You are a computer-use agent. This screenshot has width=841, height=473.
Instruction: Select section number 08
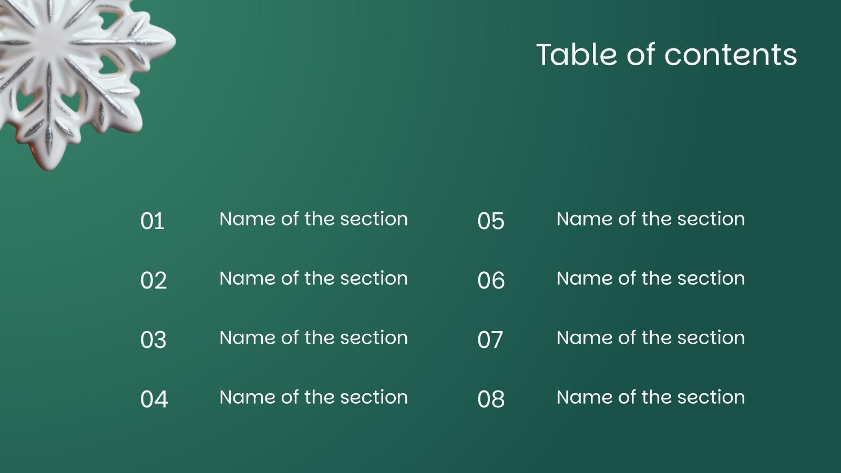point(491,399)
